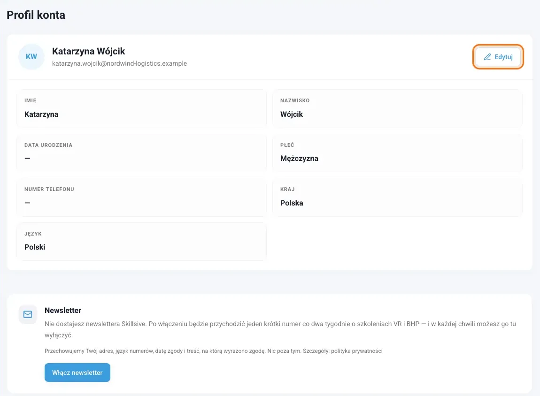Click the Newsletter section heading

63,310
